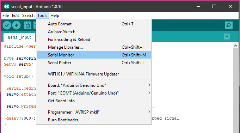Open Manage Libraries menu entry

94,47
